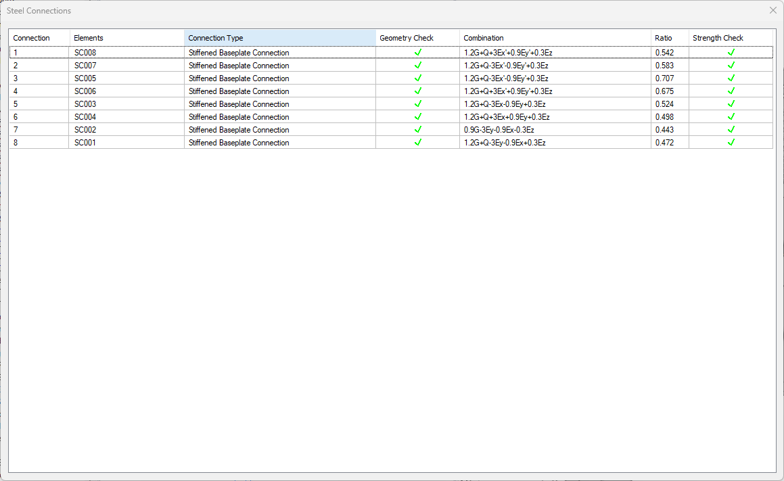
Task: Sort by the Elements column header
Action: point(126,38)
